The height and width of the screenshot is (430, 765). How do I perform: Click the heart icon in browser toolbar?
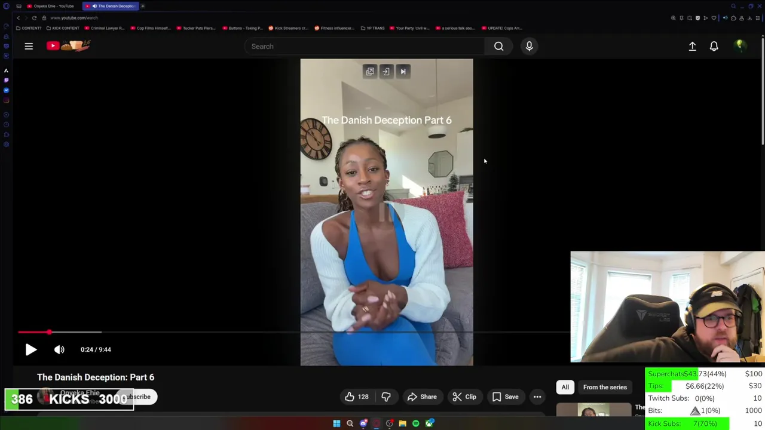click(714, 18)
